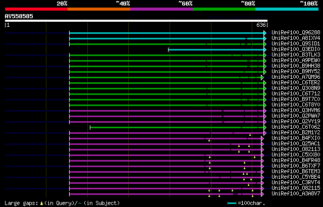Click the arrowhead ending the Q96288 alignment
This screenshot has width=323, height=207.
[265, 33]
